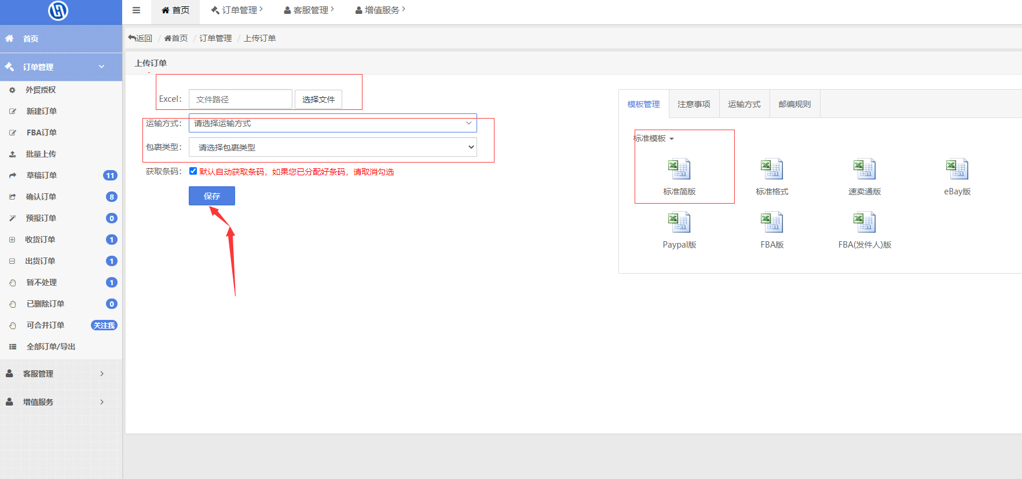Screen dimensions: 1022x479
Task: Click the site logo icon
Action: (x=58, y=10)
